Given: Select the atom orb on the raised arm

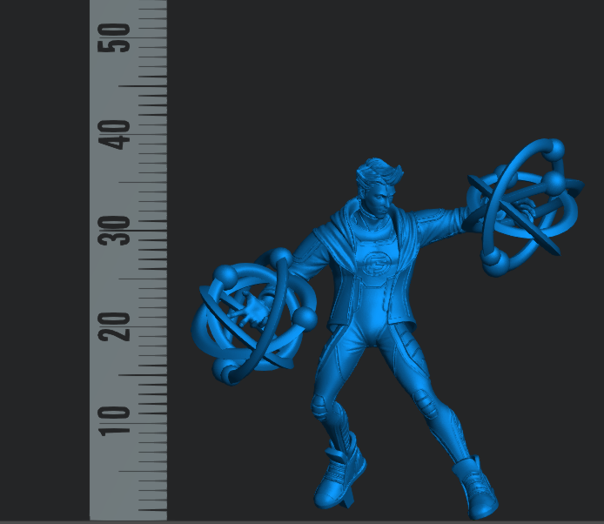Looking at the screenshot, I should coord(523,207).
